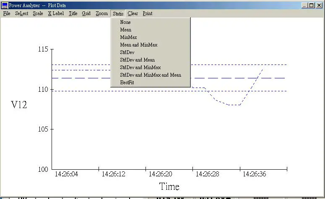Screen dimensions: 325x199
Task: Select StdDev and MinMax option
Action: pos(151,67)
